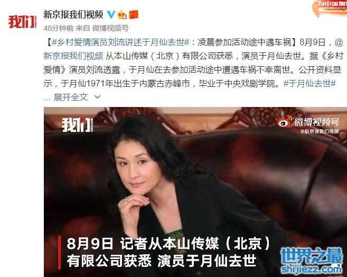The height and width of the screenshot is (277, 347).
Task: Play the video thumbnail of the woman
Action: pos(195,192)
